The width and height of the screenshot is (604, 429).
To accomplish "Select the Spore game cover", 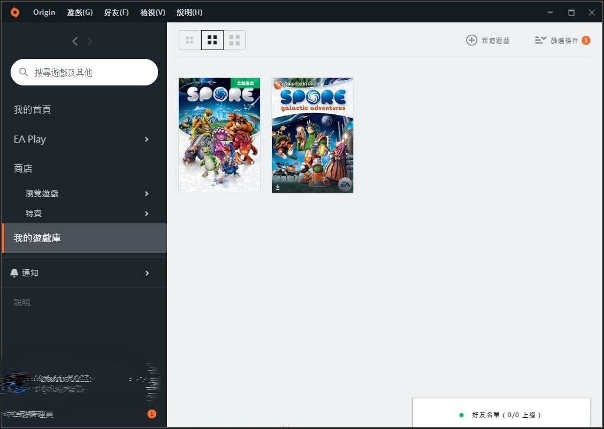I will [x=219, y=135].
